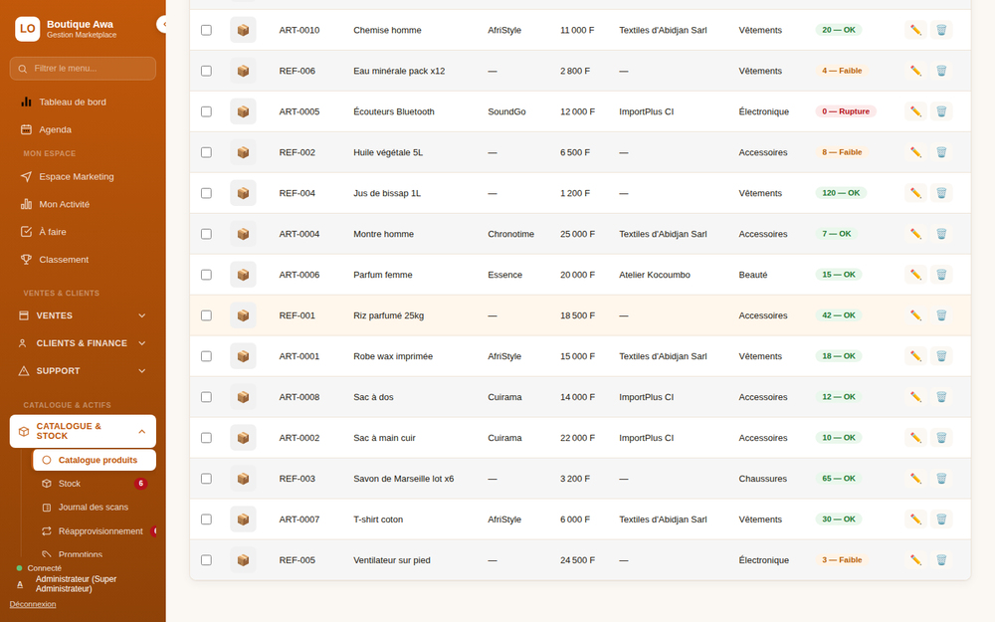
Task: Collapse the sidebar with arrow button
Action: point(162,24)
